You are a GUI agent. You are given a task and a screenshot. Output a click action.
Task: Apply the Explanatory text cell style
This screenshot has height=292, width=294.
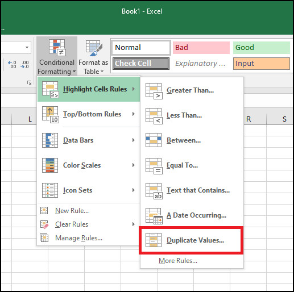point(201,64)
